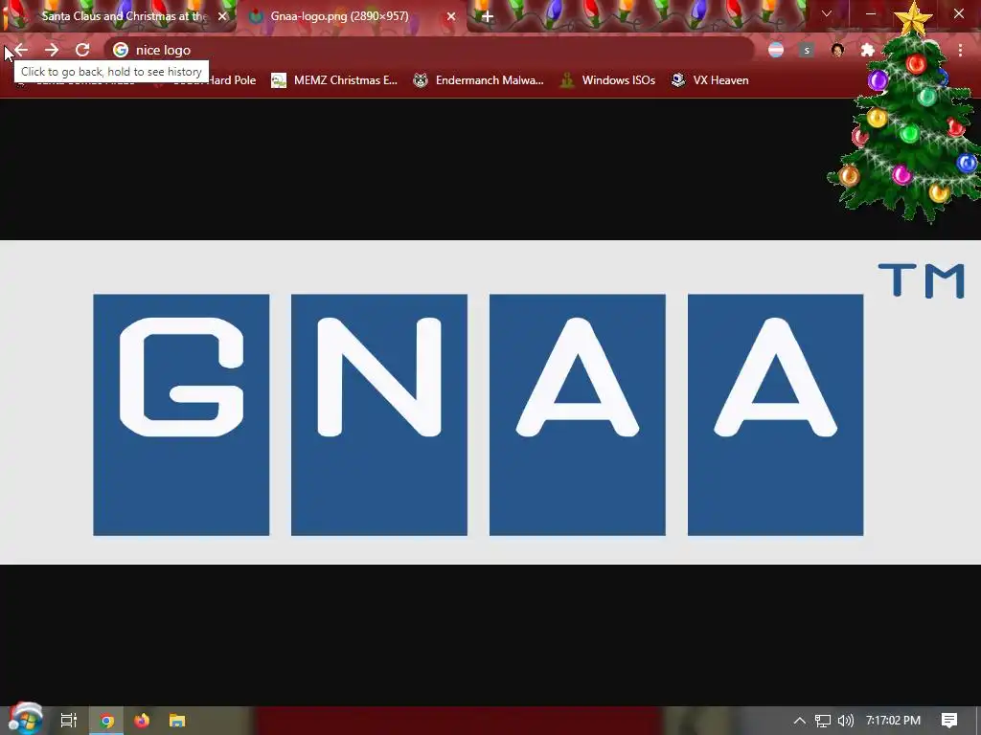This screenshot has height=735, width=981.
Task: Open the tab search dropdown chevron
Action: [827, 13]
